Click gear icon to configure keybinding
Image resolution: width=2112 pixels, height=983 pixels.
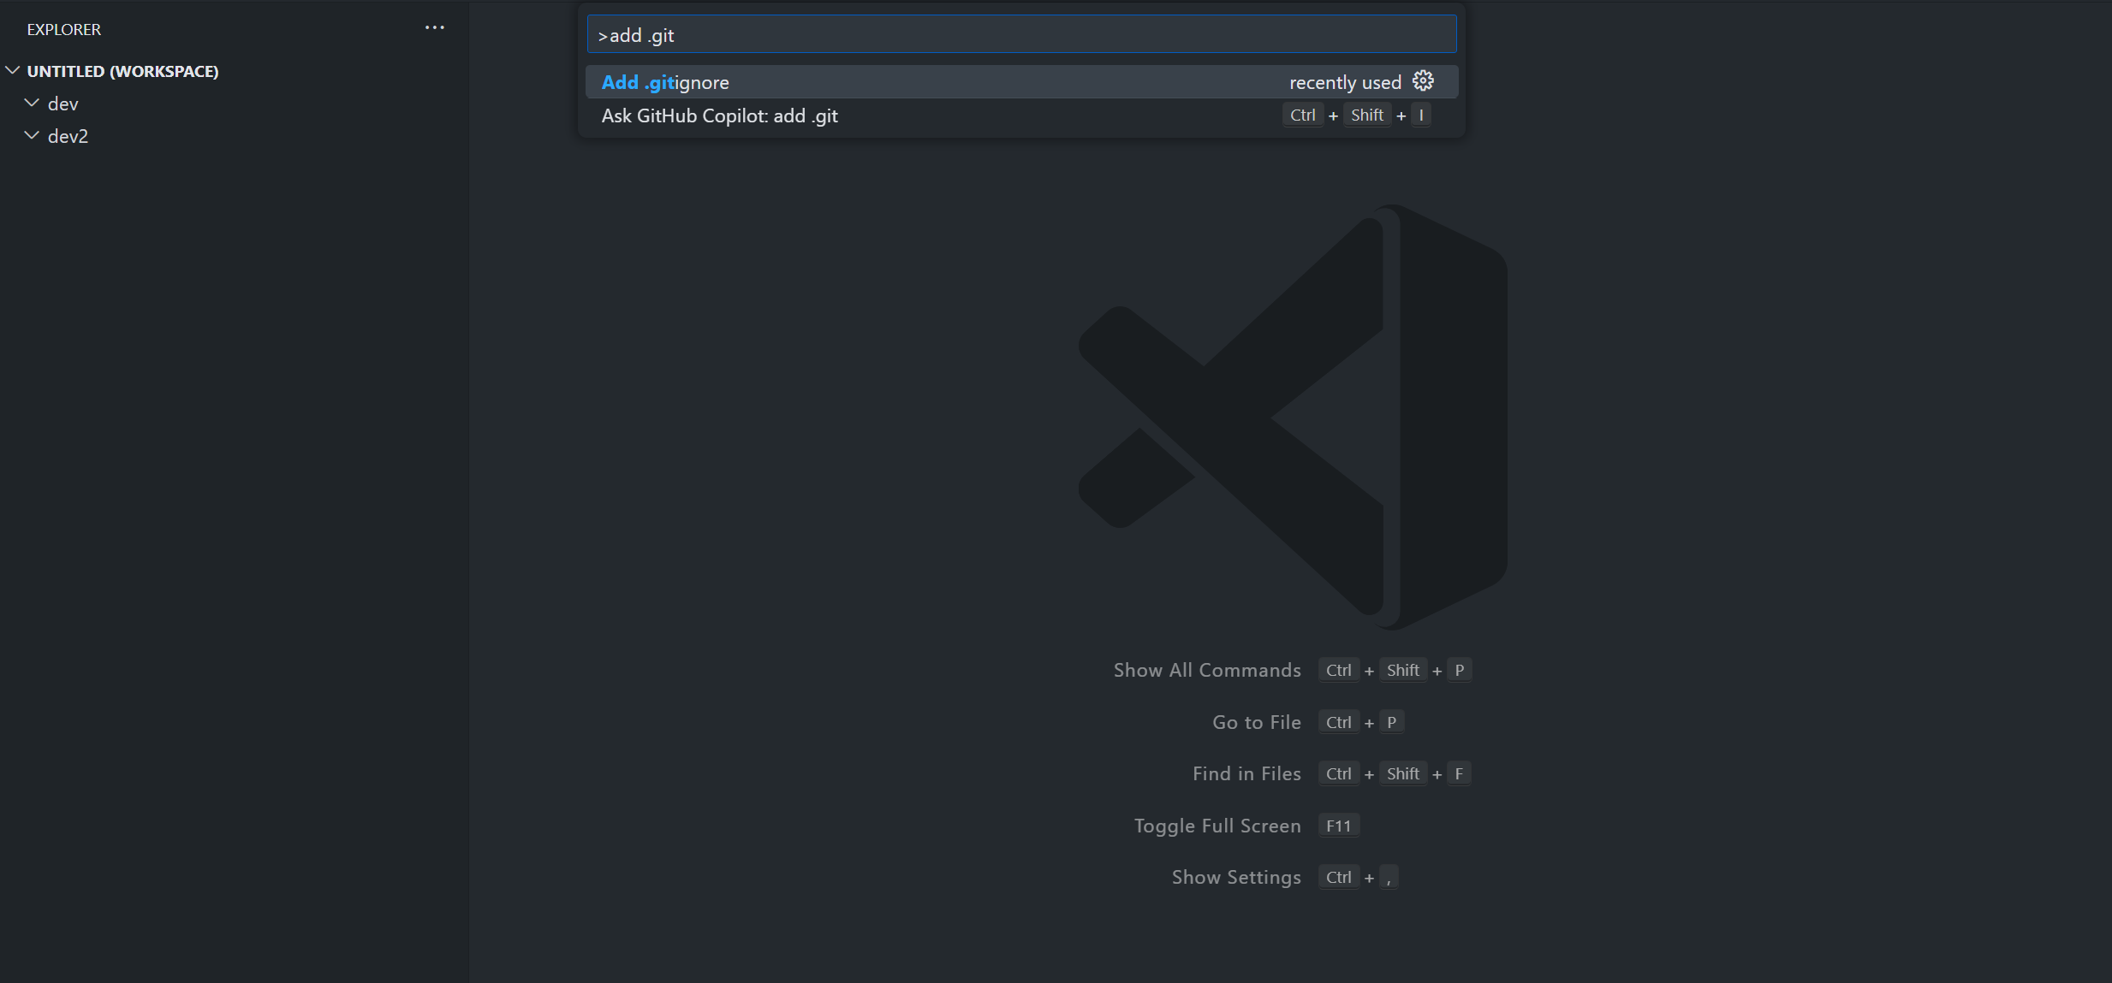pyautogui.click(x=1423, y=81)
